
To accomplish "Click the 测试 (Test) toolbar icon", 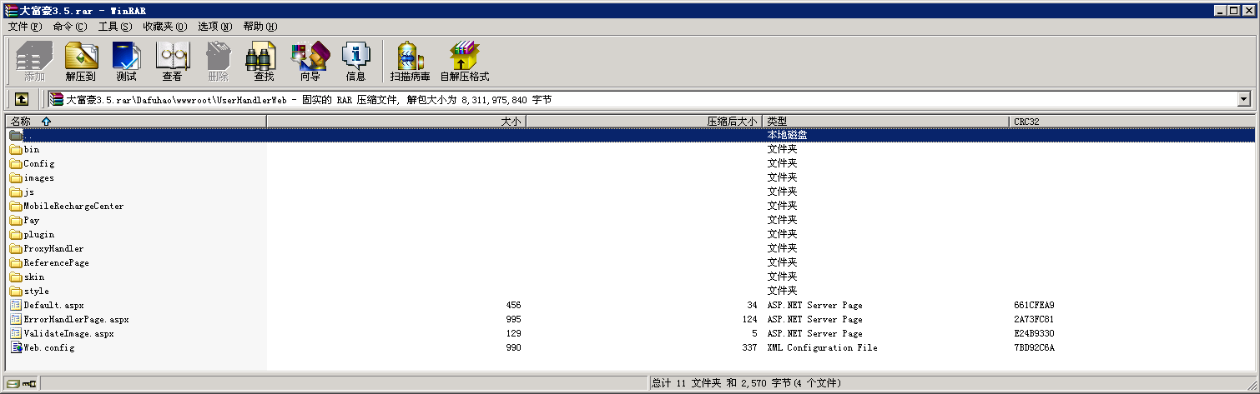I will pos(126,61).
